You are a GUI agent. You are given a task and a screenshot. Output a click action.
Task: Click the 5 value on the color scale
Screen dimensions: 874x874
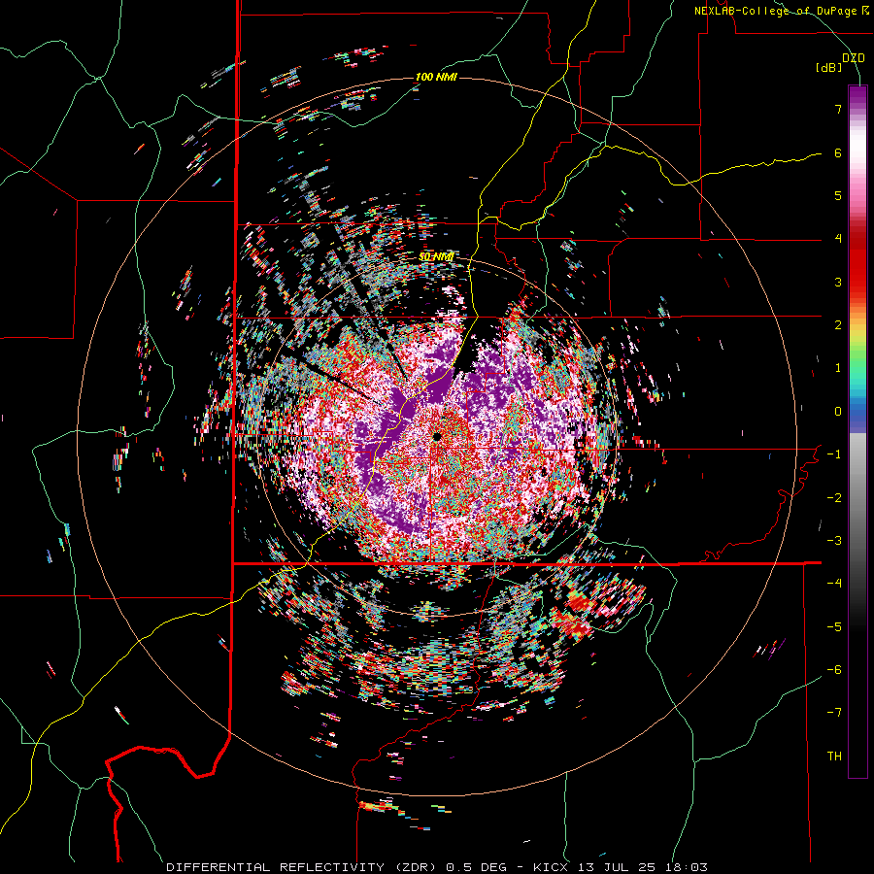pyautogui.click(x=838, y=195)
